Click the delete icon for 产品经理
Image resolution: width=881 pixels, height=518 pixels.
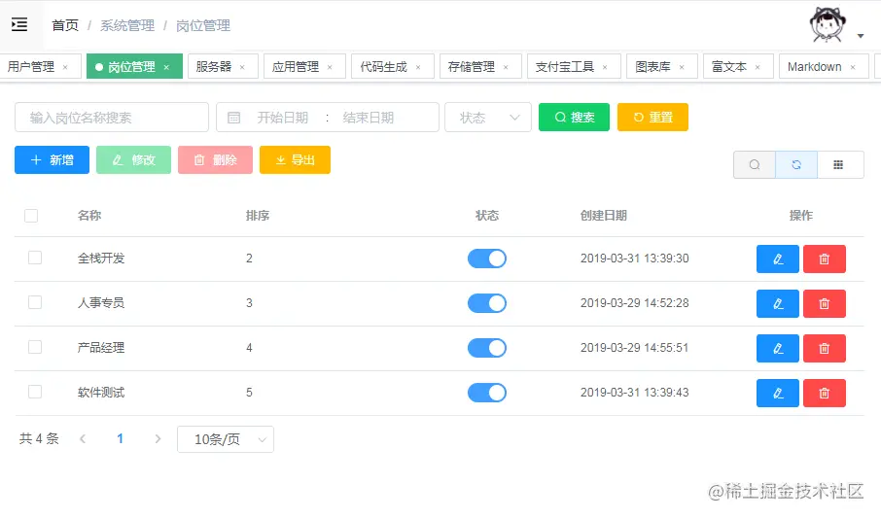tap(825, 348)
